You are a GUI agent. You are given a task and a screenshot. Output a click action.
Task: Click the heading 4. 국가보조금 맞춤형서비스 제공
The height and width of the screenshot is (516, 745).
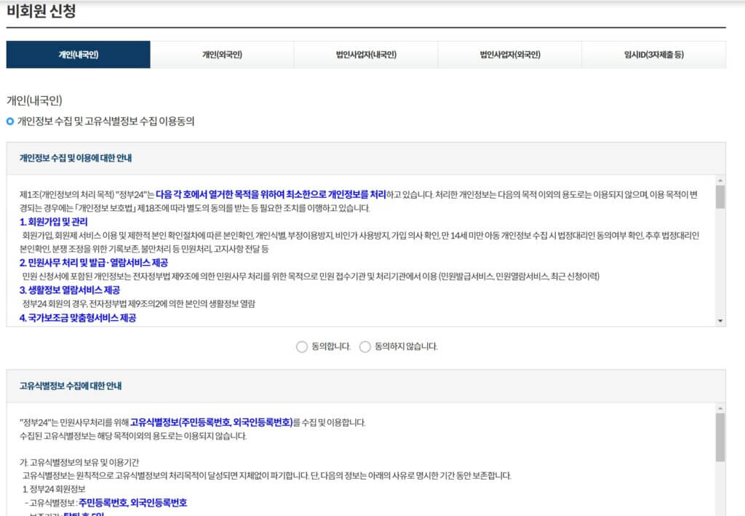coord(78,318)
